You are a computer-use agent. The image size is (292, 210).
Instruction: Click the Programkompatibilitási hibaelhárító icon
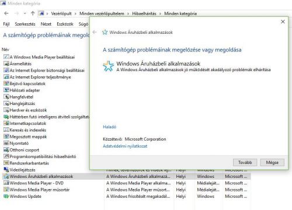point(6,156)
